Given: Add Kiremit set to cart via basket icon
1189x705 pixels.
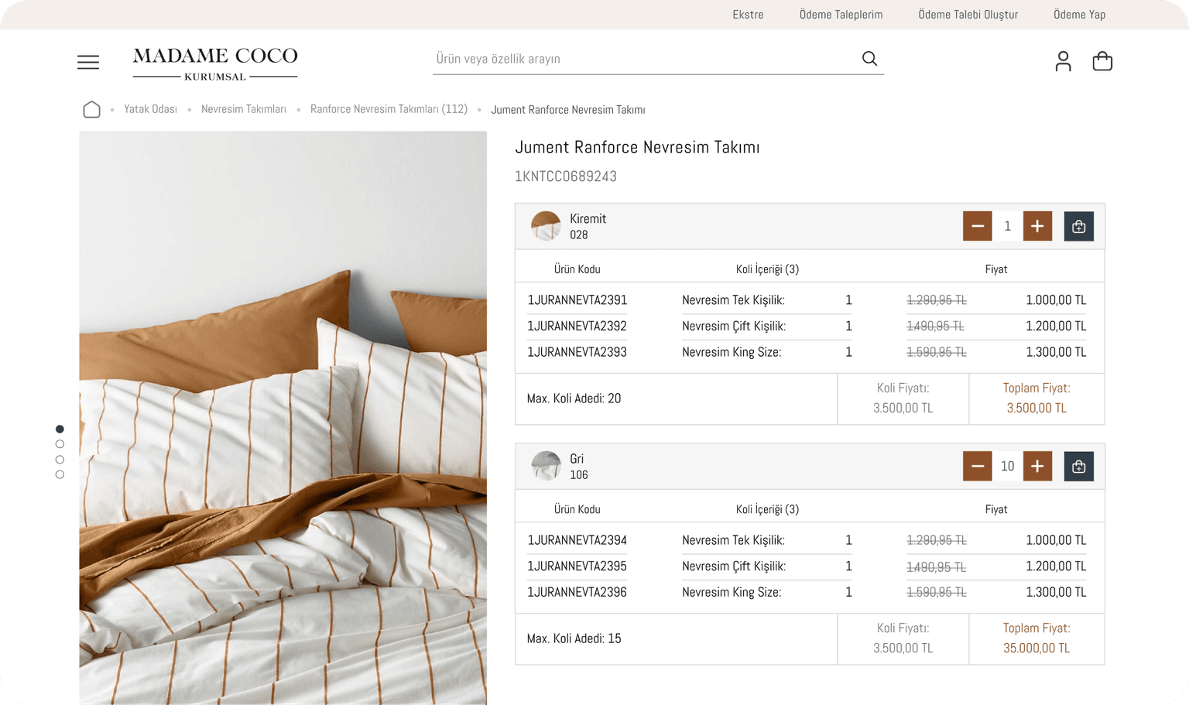Looking at the screenshot, I should 1078,226.
